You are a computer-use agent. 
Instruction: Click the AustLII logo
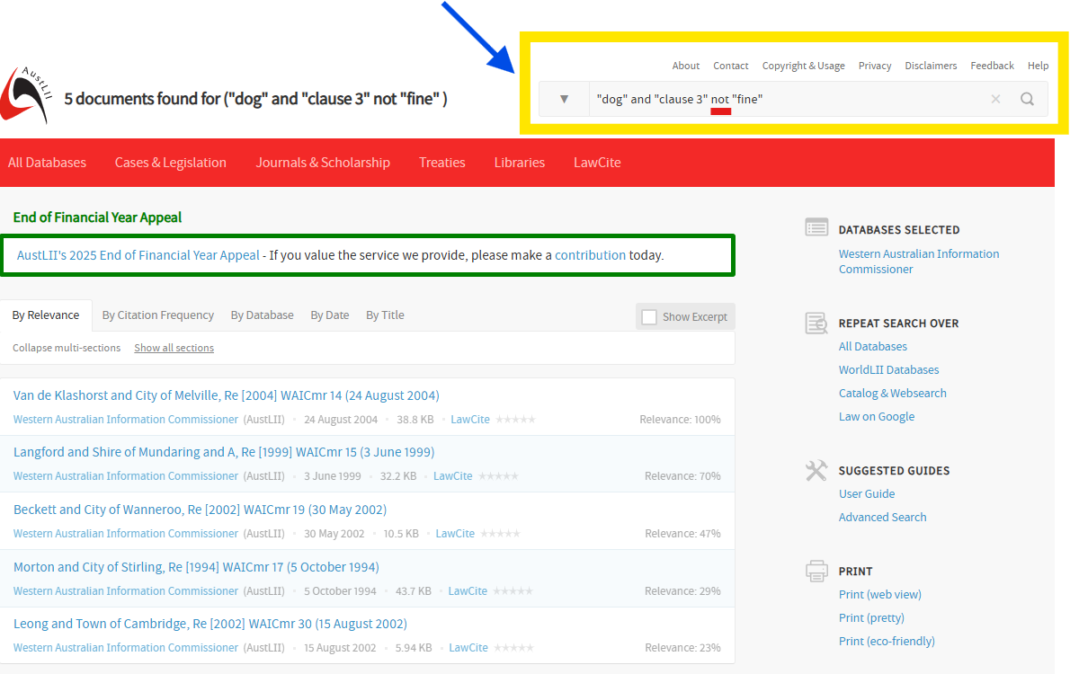(x=24, y=95)
